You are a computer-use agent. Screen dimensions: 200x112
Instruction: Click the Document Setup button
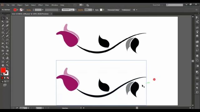tap(113, 10)
